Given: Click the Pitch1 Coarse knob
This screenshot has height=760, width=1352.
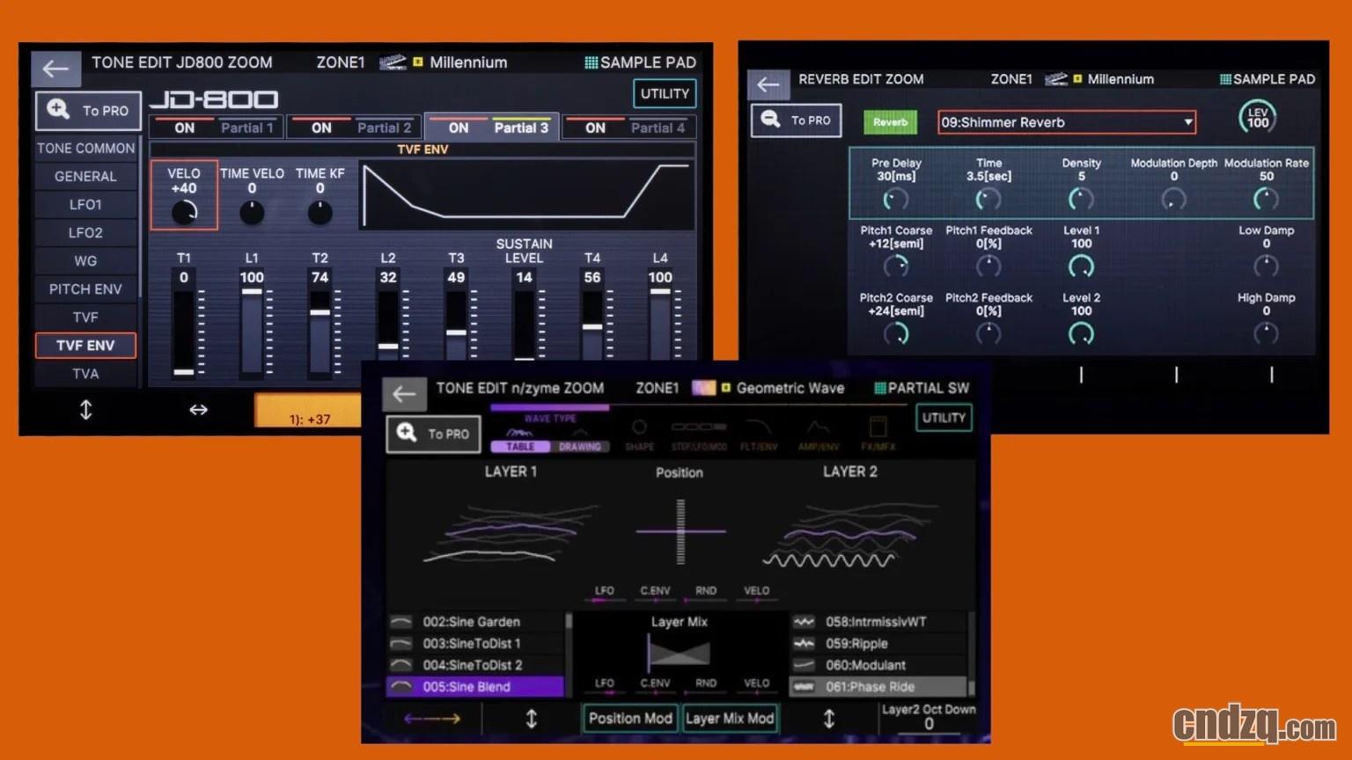Looking at the screenshot, I should click(x=896, y=266).
